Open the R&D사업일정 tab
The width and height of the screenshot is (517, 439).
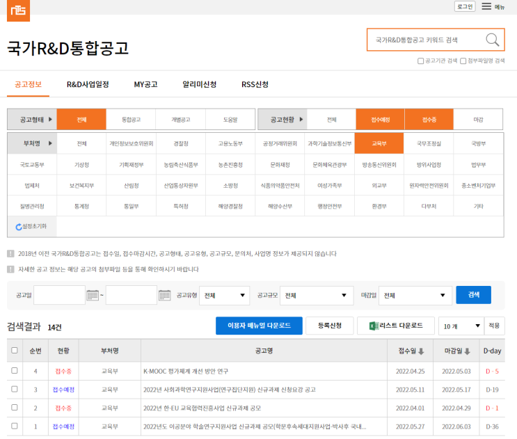point(88,84)
